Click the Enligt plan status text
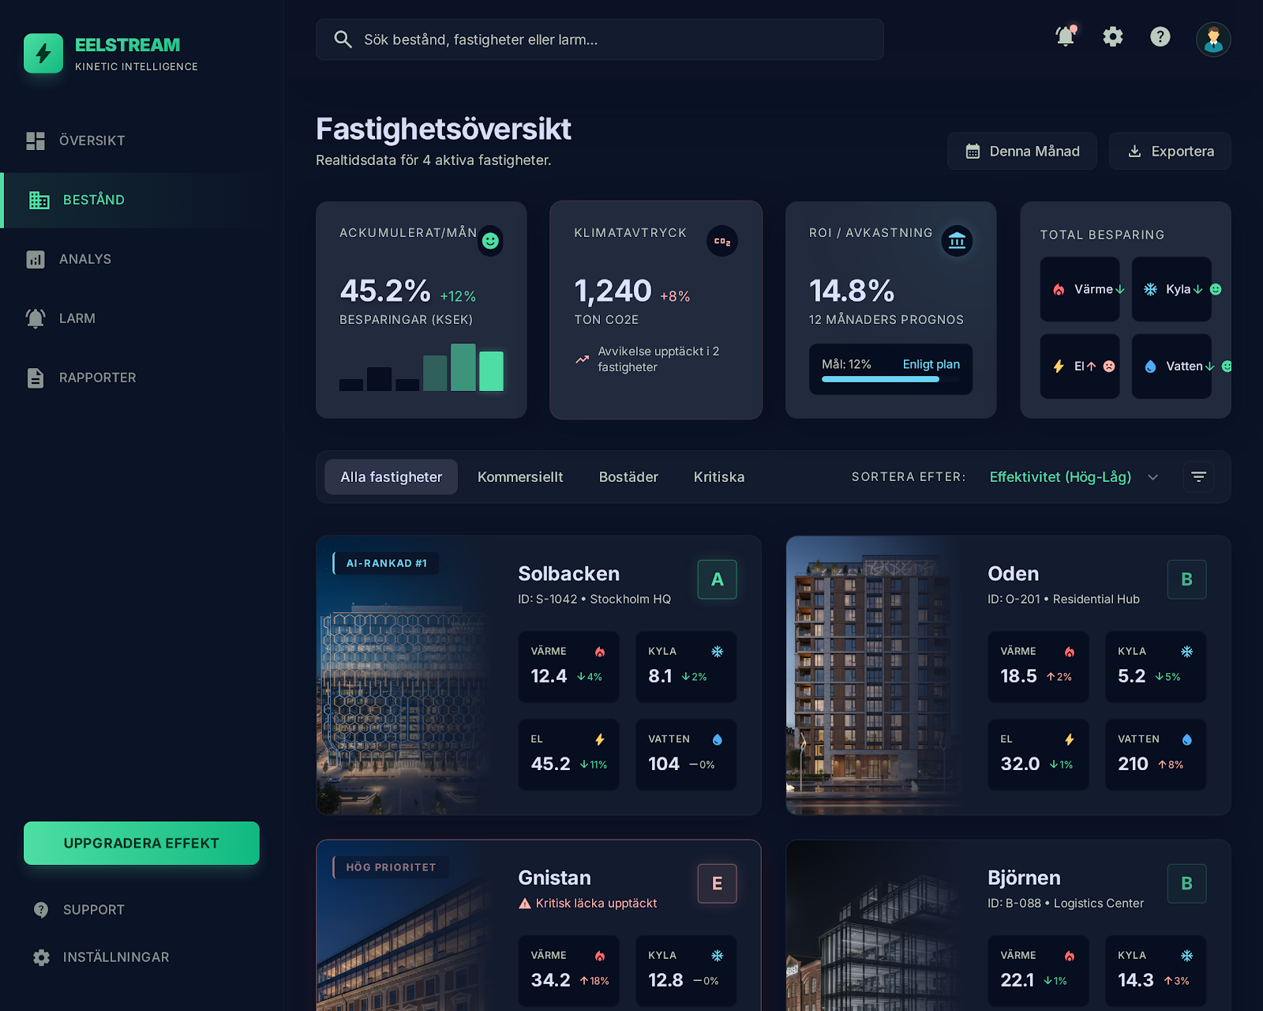The height and width of the screenshot is (1011, 1263). (931, 364)
